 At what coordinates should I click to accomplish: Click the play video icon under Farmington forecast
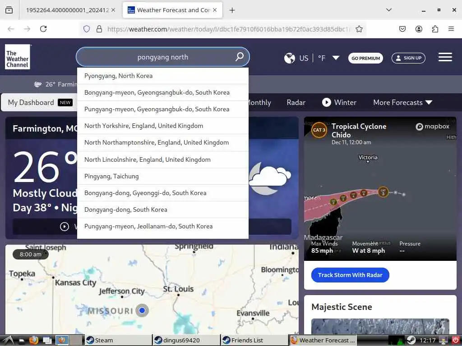[x=65, y=227]
